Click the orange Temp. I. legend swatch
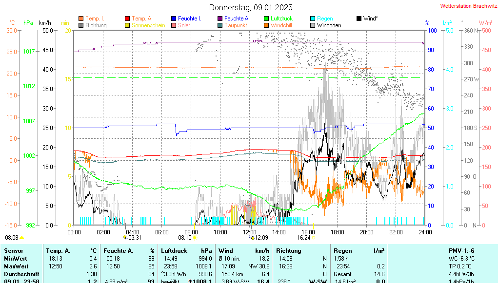This screenshot has width=498, height=283. (x=81, y=19)
